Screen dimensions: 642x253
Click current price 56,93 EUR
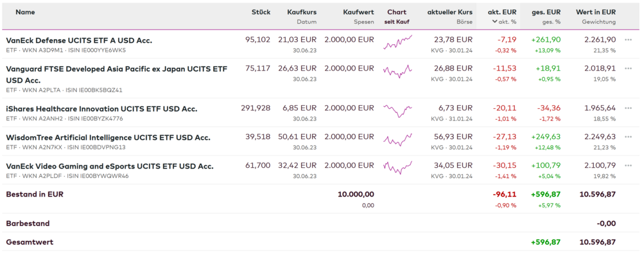453,137
